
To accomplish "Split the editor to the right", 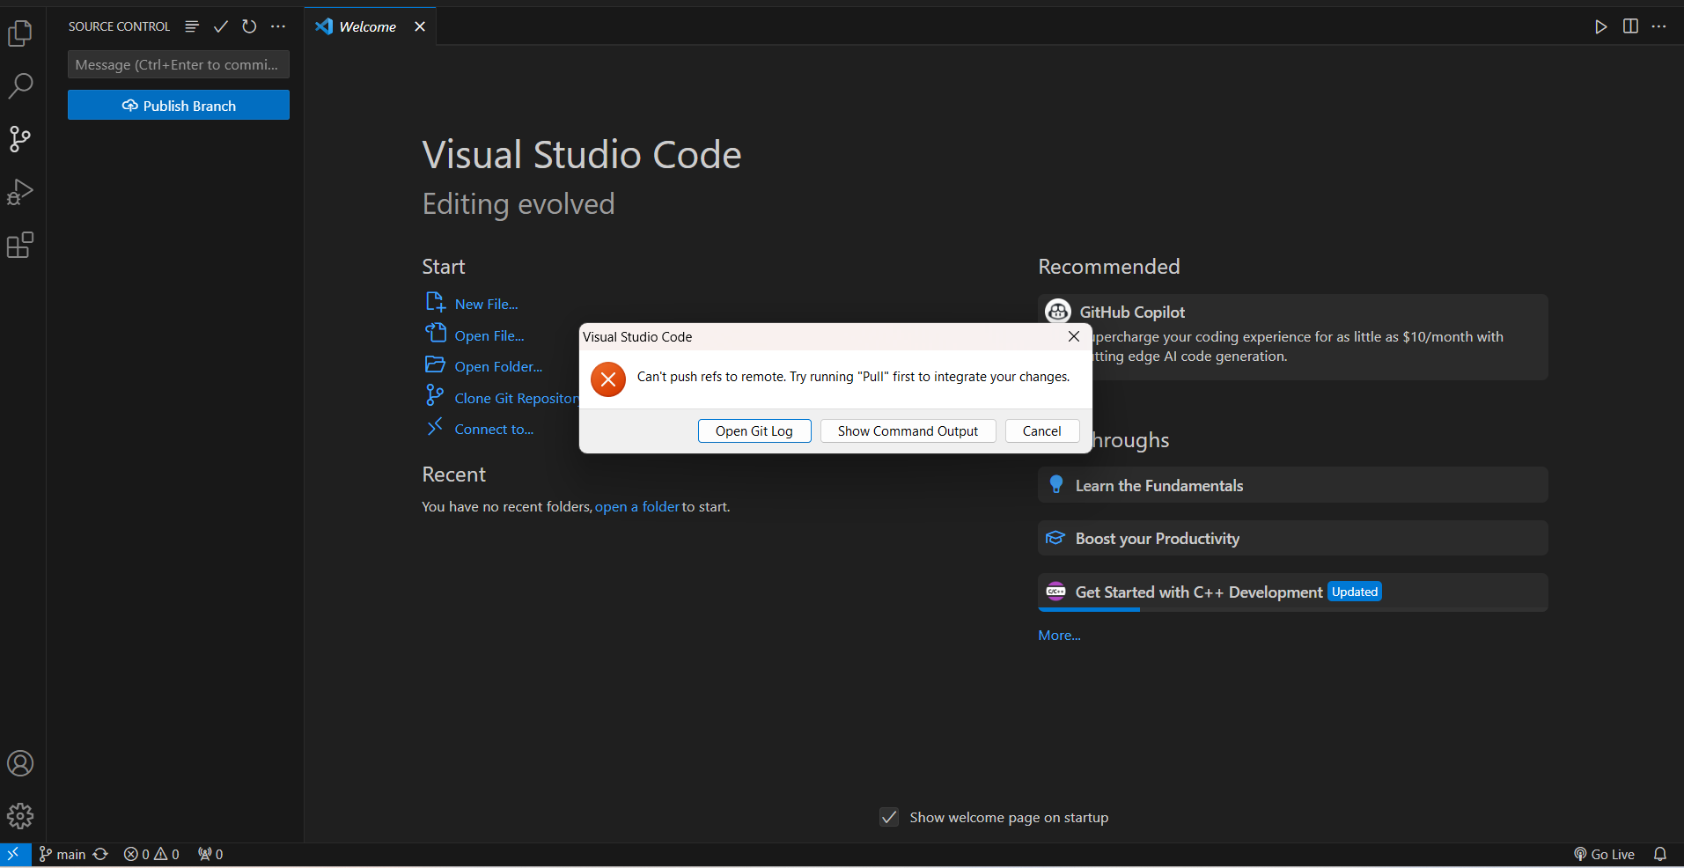I will [x=1630, y=26].
